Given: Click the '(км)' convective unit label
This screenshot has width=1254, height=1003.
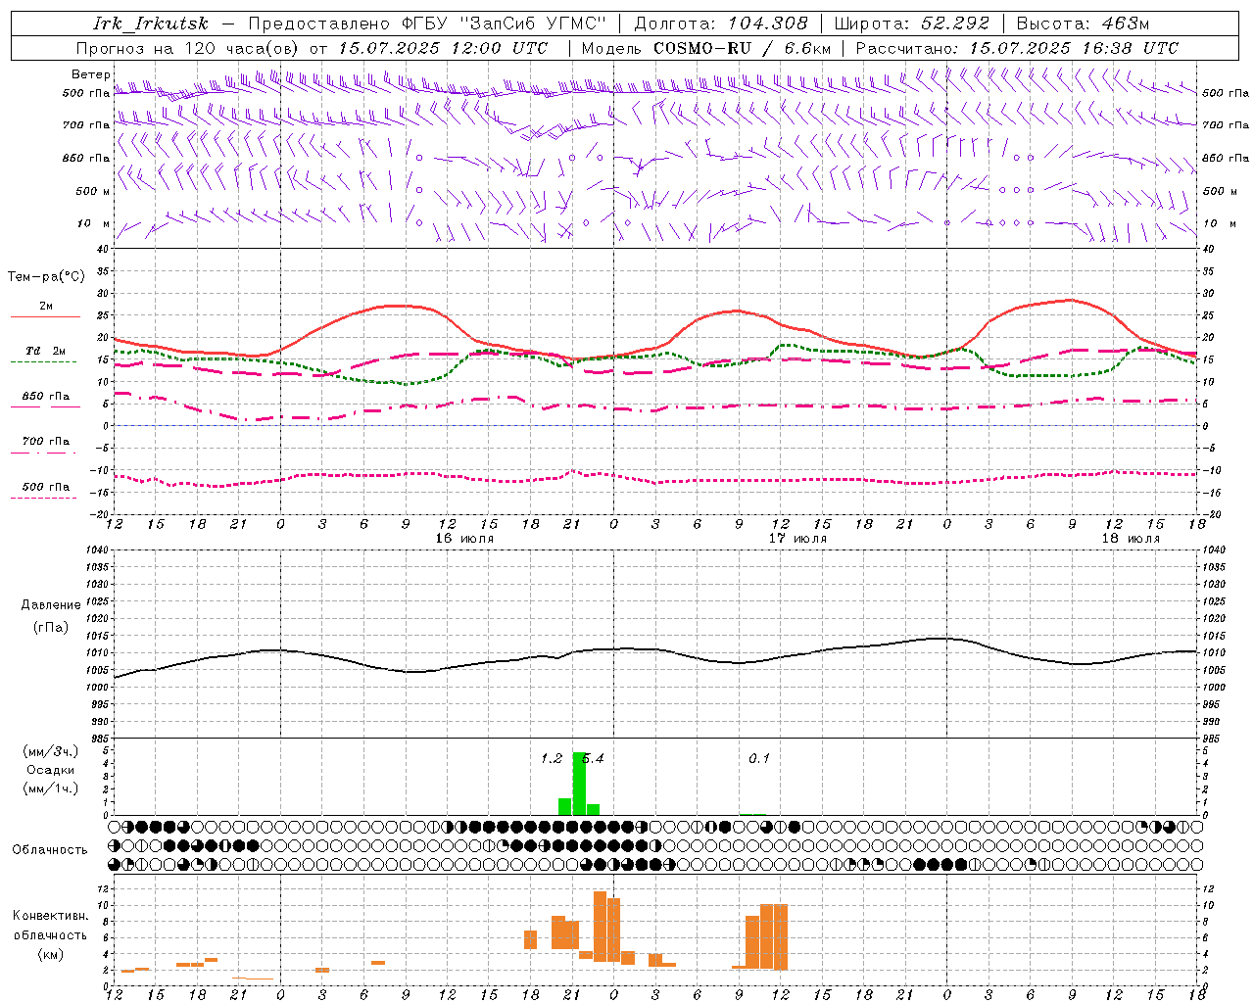Looking at the screenshot, I should click(x=51, y=954).
